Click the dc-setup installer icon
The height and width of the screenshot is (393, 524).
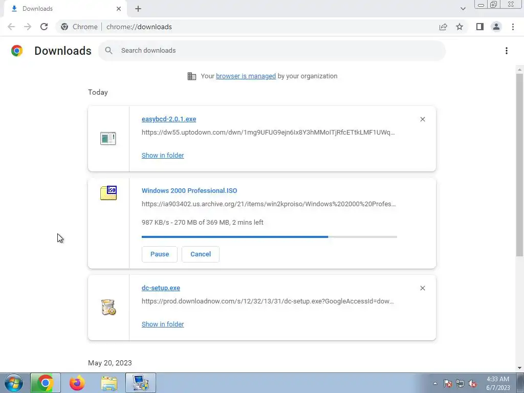coord(108,307)
